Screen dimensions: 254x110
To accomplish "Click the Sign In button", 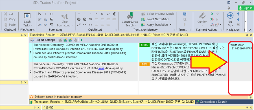I will click(246, 8).
